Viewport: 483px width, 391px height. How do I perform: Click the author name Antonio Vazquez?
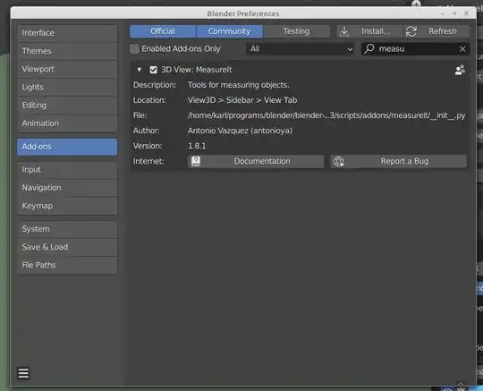240,131
